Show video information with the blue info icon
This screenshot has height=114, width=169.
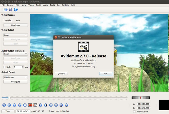[x=16, y=10]
